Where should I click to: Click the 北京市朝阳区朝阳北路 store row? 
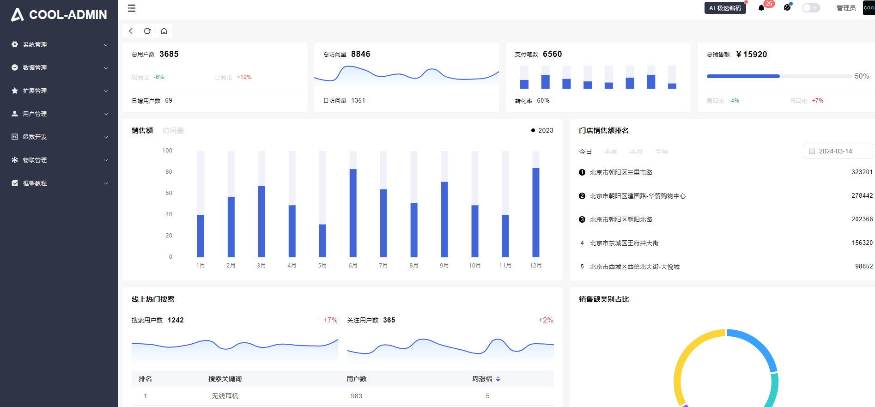point(726,219)
